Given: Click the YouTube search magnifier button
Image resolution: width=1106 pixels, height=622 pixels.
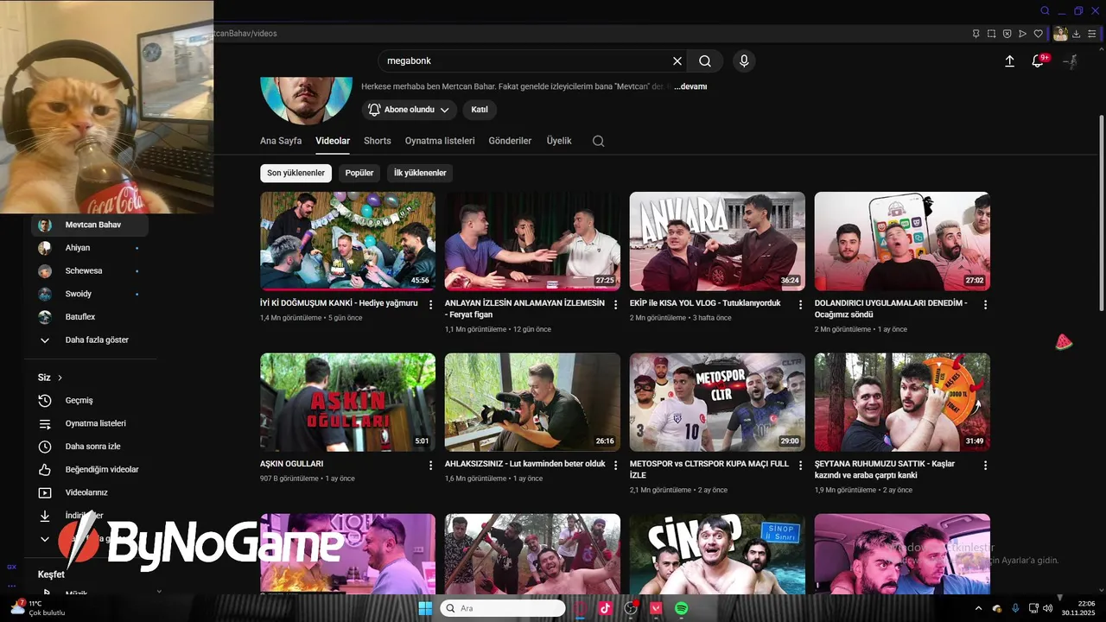Looking at the screenshot, I should tap(705, 61).
